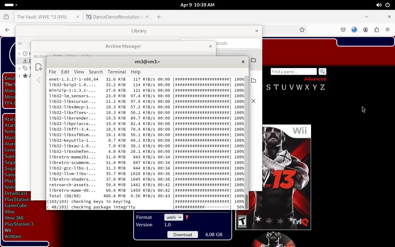
Task: Click the blue circular progress extension icon
Action: (x=354, y=30)
